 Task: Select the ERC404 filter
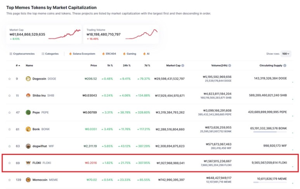pyautogui.click(x=109, y=54)
